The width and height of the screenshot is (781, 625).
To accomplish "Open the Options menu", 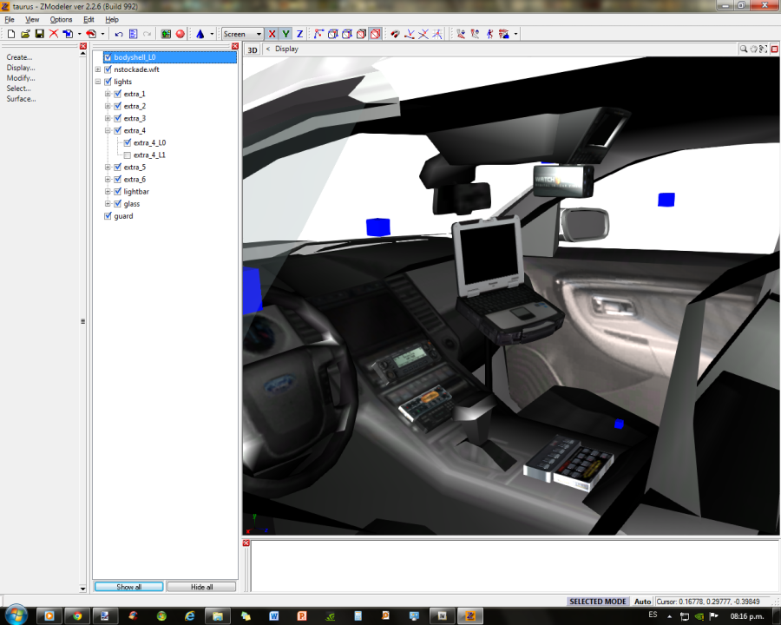I will coord(61,19).
